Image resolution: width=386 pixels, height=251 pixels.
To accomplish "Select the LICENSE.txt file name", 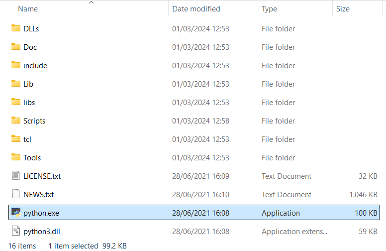I will [x=42, y=176].
